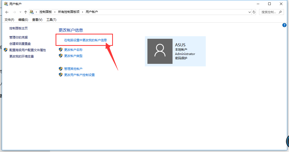
Task: Click shield icon beside 更改用户帐户控制设置
Action: coord(61,75)
